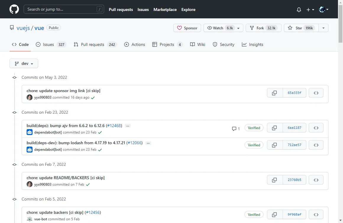The width and height of the screenshot is (343, 223).
Task: Copy full SHA for 23760b5
Action: [x=275, y=180]
